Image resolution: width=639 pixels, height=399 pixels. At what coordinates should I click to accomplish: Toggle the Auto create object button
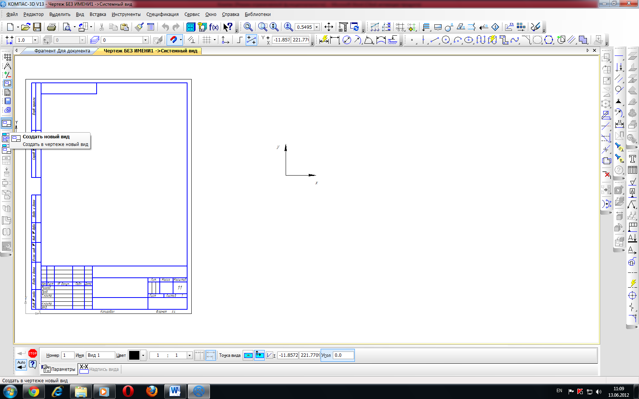[x=21, y=364]
